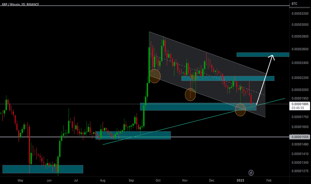Click the 2023 label on time axis

pos(240,180)
